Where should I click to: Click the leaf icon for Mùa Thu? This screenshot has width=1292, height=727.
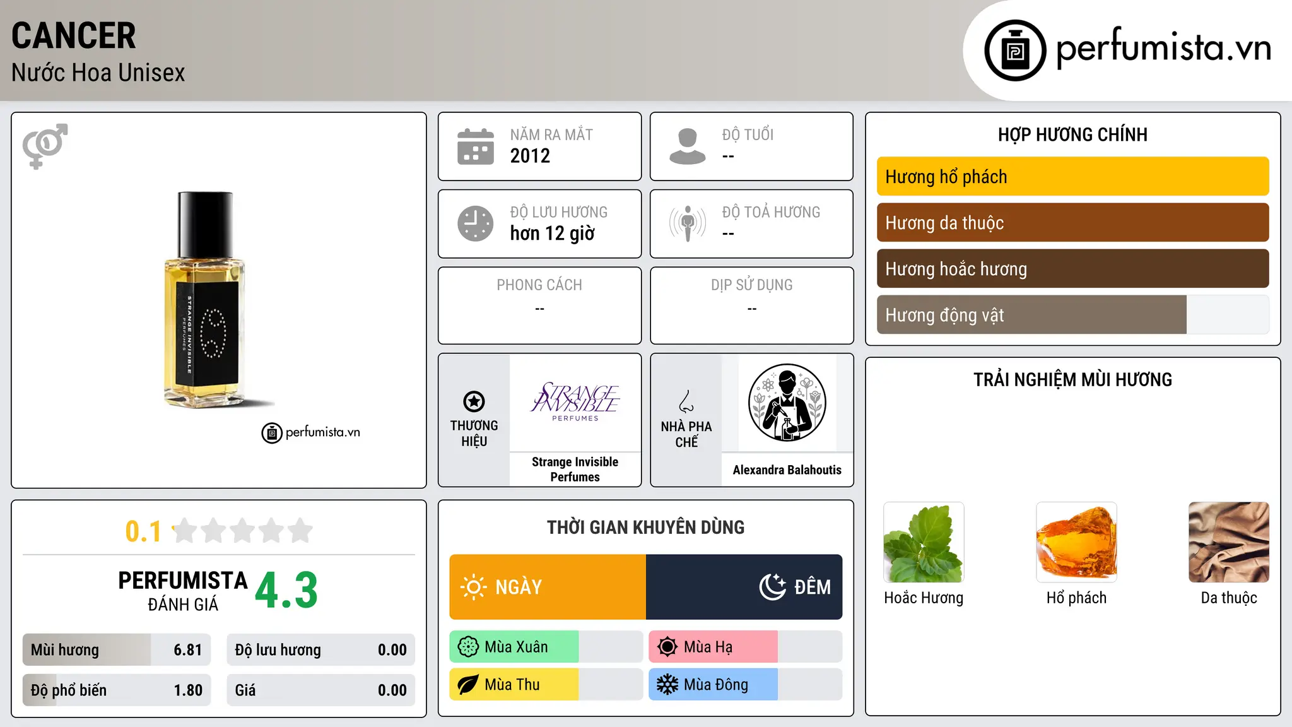[x=468, y=685]
